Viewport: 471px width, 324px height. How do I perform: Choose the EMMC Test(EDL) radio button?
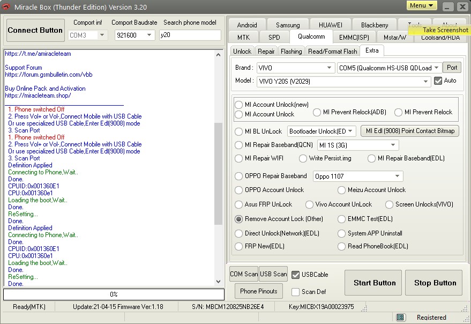(x=341, y=219)
